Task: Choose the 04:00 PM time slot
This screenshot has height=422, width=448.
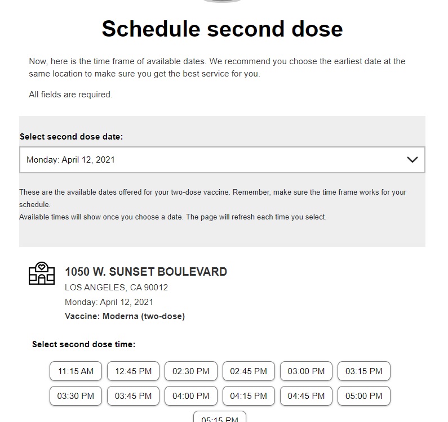Action: [191, 396]
